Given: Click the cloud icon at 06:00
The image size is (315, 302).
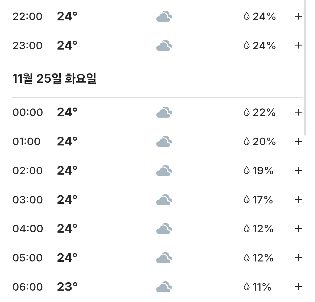Looking at the screenshot, I should click(x=164, y=287).
